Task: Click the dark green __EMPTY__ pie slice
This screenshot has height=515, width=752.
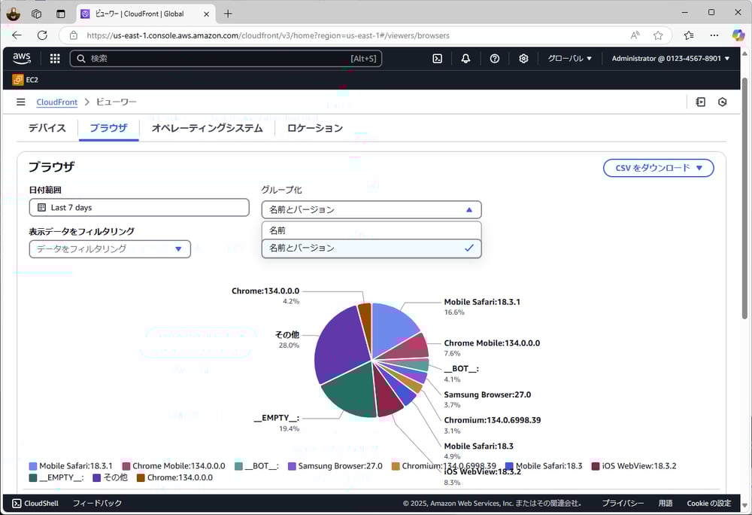Action: 353,392
